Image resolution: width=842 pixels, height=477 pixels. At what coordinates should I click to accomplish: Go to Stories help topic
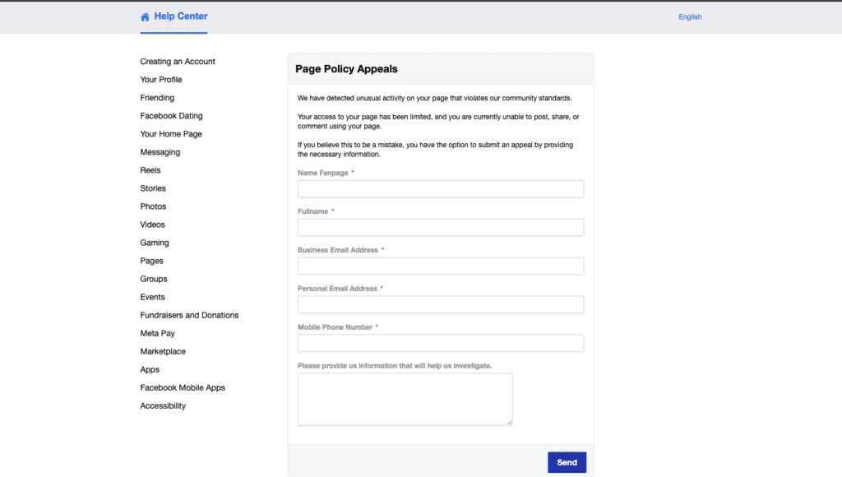[152, 188]
